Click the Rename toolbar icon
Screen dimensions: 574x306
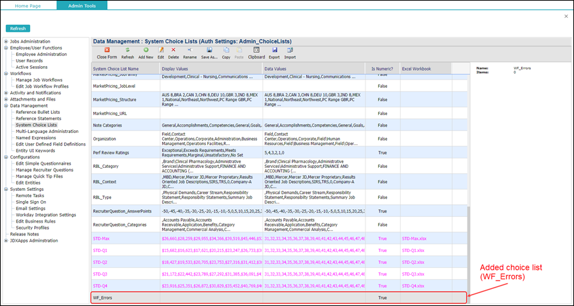[x=189, y=50]
